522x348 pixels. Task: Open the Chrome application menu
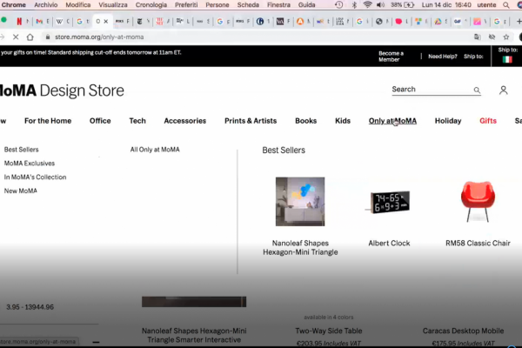pos(14,4)
